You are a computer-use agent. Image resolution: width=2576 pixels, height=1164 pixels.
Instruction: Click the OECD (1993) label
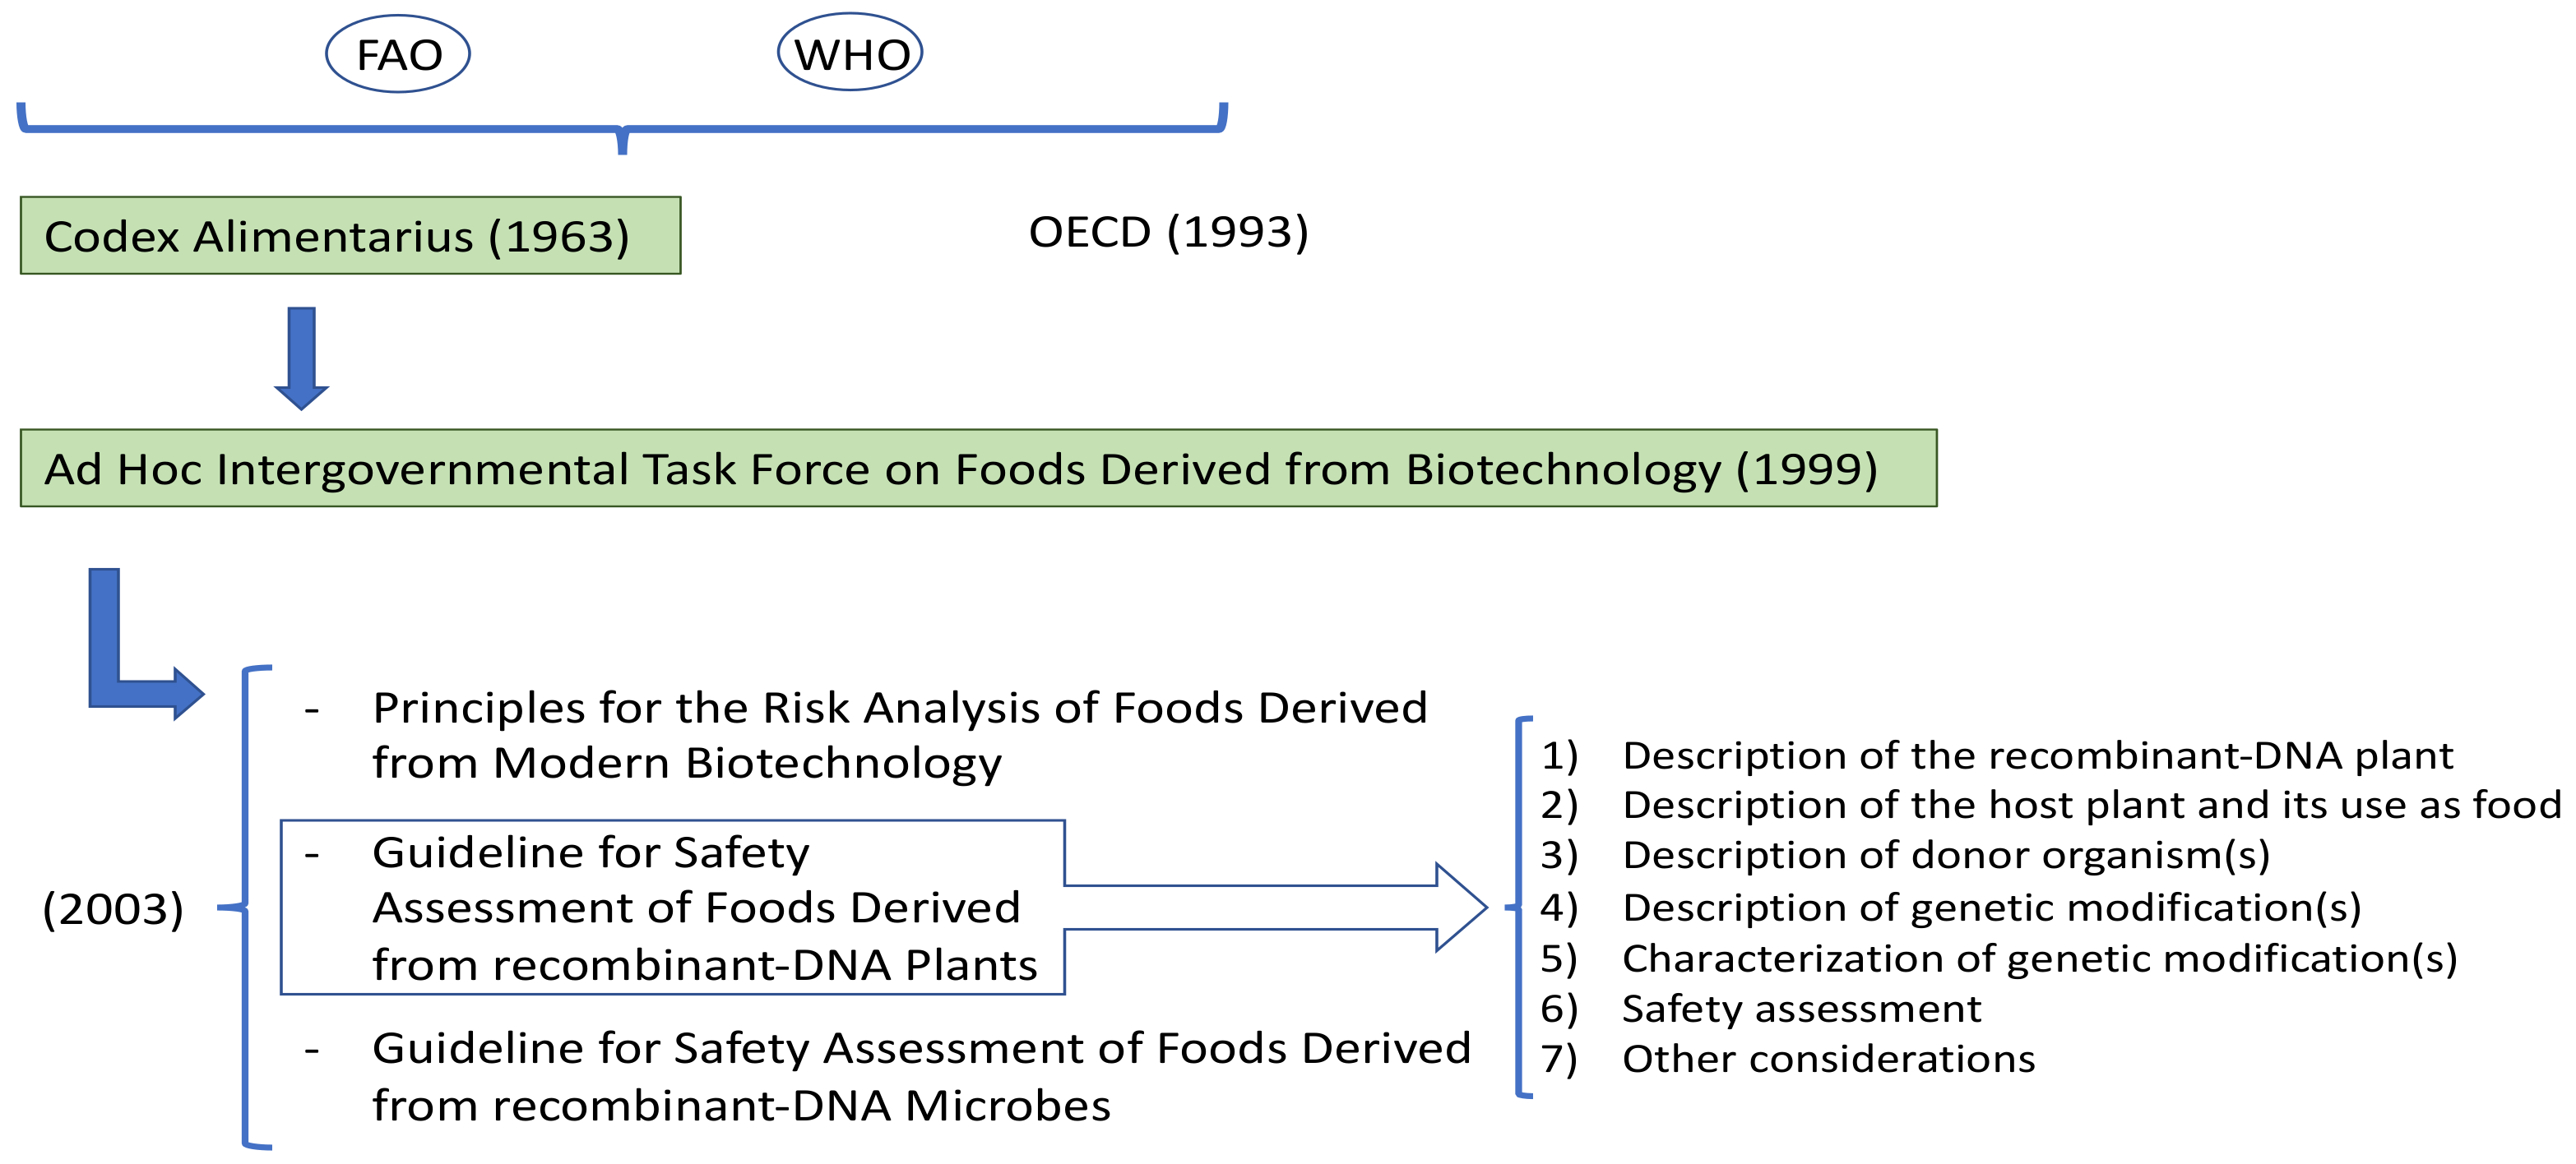click(x=1168, y=233)
